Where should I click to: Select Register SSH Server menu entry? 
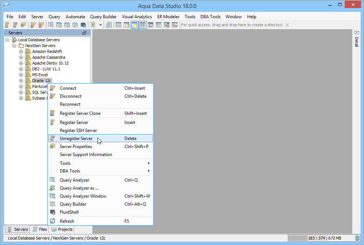pyautogui.click(x=100, y=131)
